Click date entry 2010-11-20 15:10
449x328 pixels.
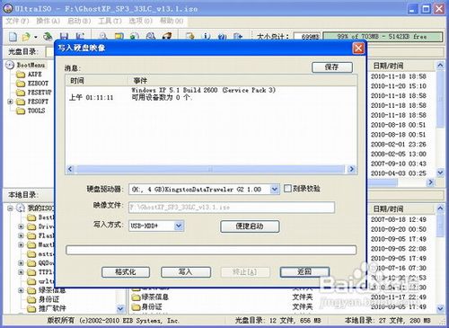[x=399, y=86]
